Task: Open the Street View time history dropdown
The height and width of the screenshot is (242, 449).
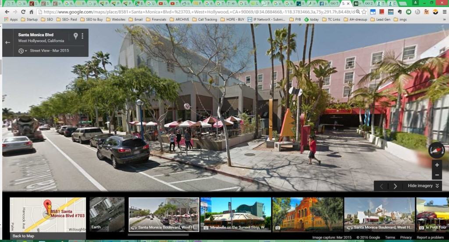Action: [x=22, y=51]
